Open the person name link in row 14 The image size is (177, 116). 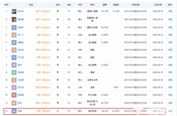(x=20, y=111)
